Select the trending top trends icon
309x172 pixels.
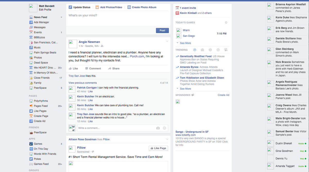(195, 50)
